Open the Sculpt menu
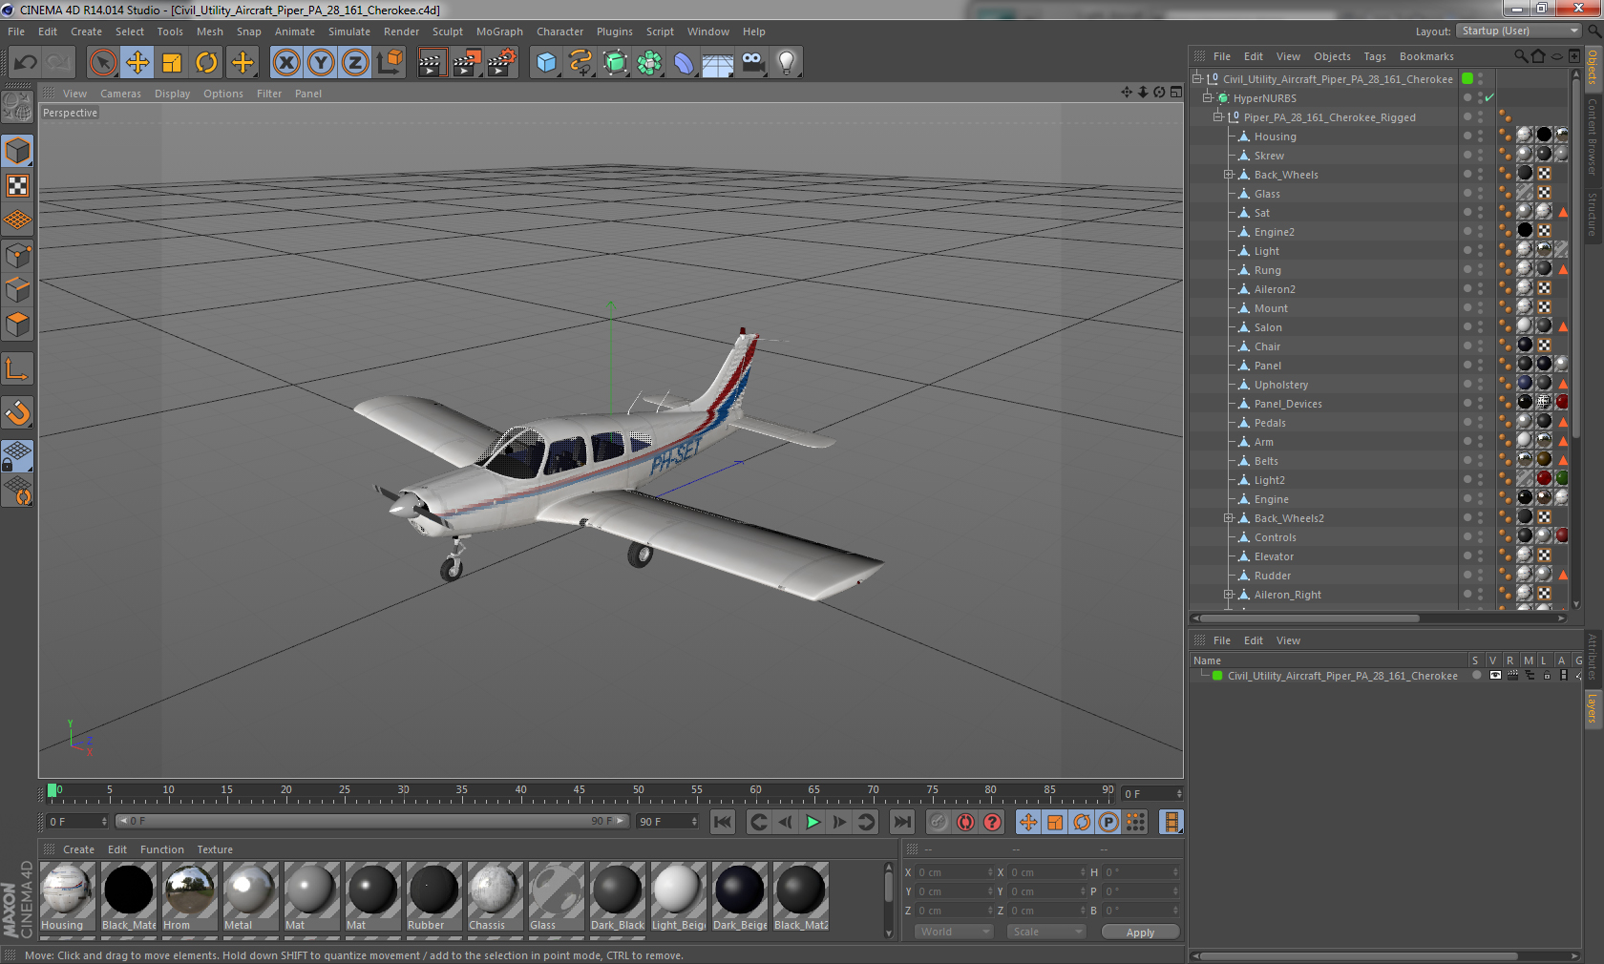 (x=448, y=31)
